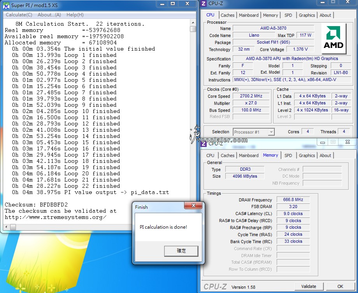
Task: Open Mainboard tab in the CPU-Z processor window
Action: point(249,15)
